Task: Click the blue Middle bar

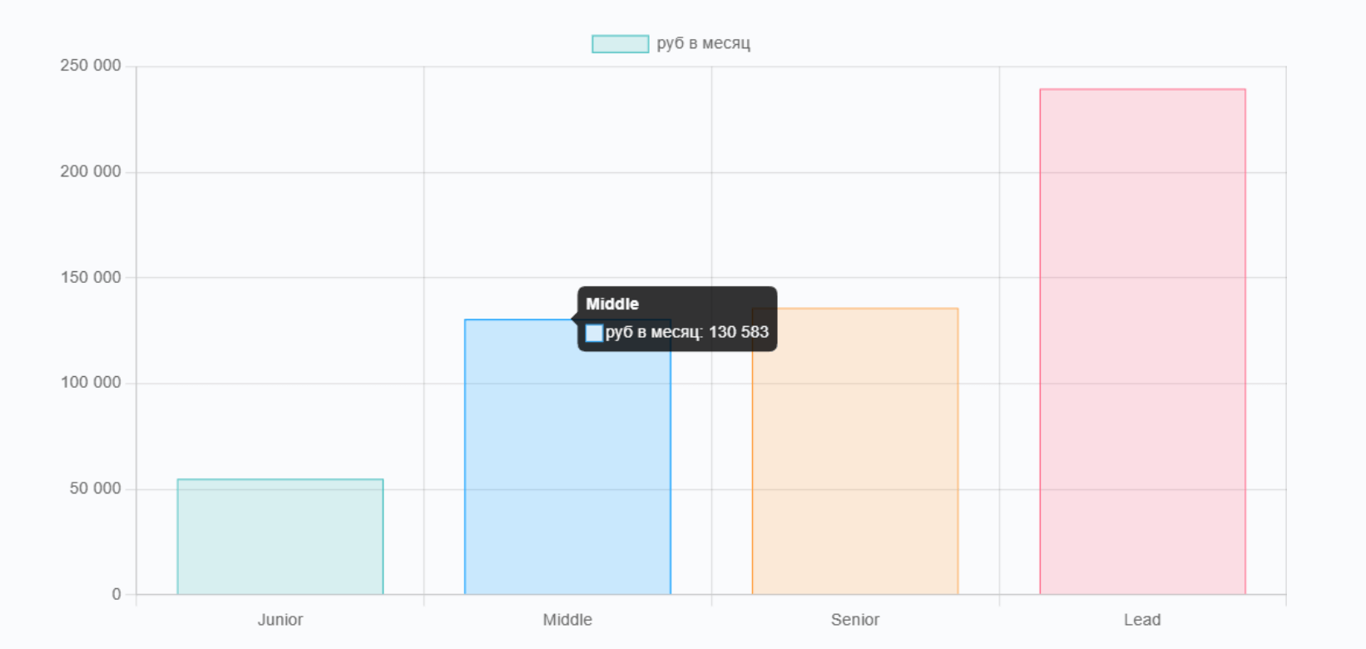Action: pos(567,466)
